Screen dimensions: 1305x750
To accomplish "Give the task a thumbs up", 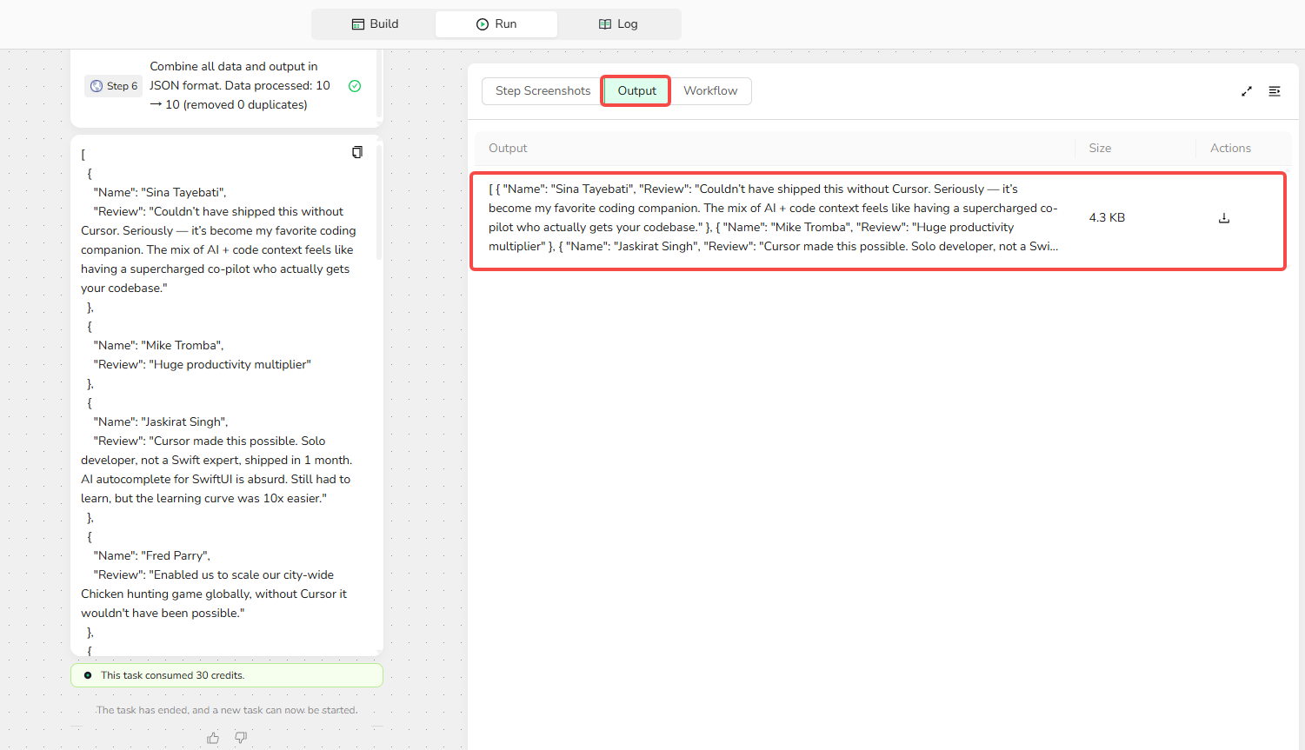I will click(x=213, y=738).
